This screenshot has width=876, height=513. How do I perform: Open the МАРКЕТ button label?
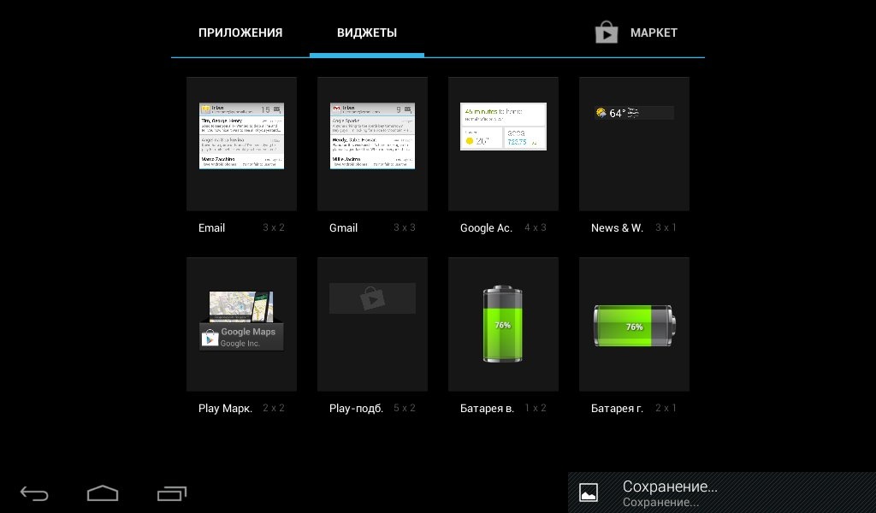pyautogui.click(x=654, y=33)
